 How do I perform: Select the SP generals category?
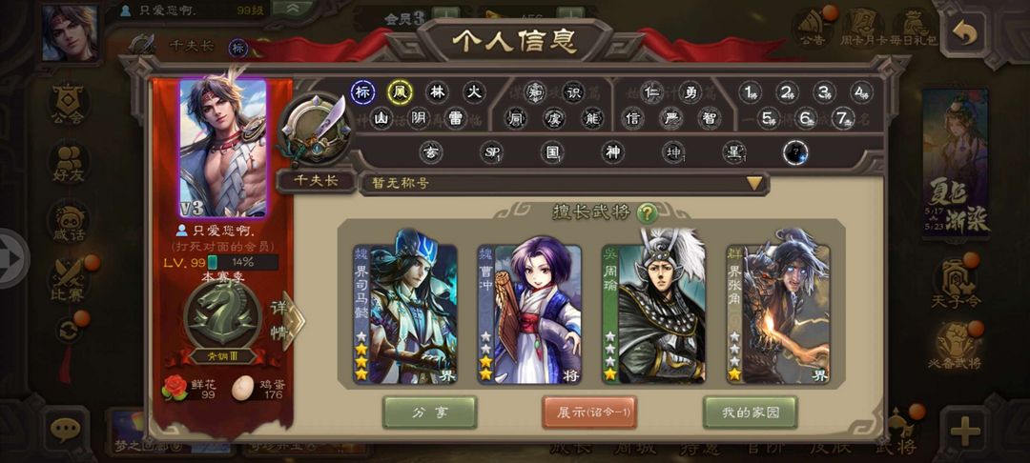(491, 152)
